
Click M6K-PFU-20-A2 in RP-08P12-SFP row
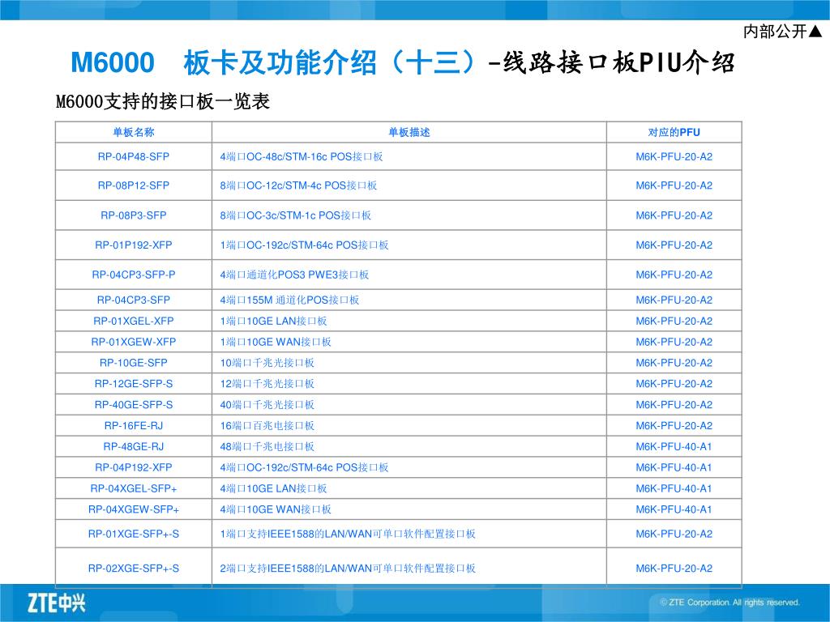tap(674, 185)
